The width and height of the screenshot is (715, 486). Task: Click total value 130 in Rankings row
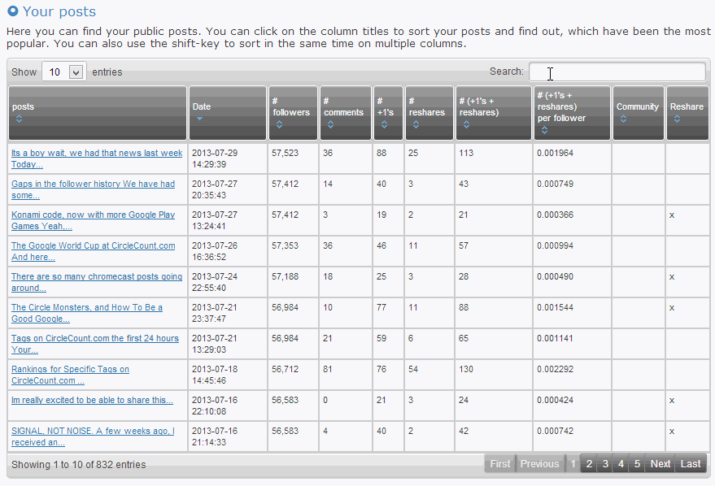466,370
